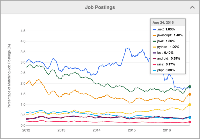The image size is (200, 139).
Task: Click the .net blue legend swatch
Action: [x=154, y=30]
